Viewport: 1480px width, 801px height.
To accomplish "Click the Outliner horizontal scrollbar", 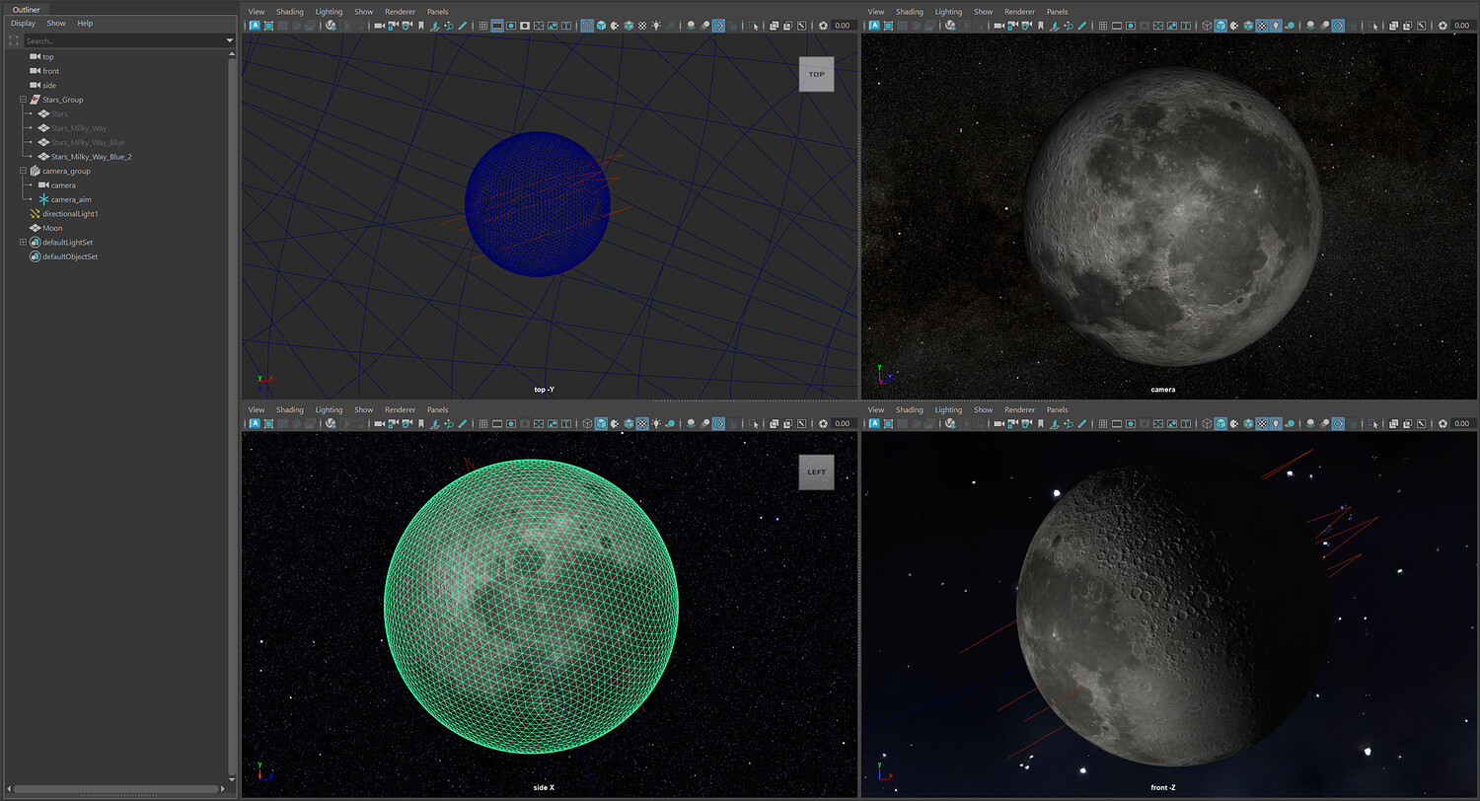I will [x=116, y=789].
